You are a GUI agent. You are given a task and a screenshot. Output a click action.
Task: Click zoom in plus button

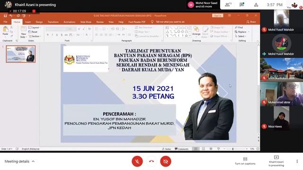pos(247,149)
